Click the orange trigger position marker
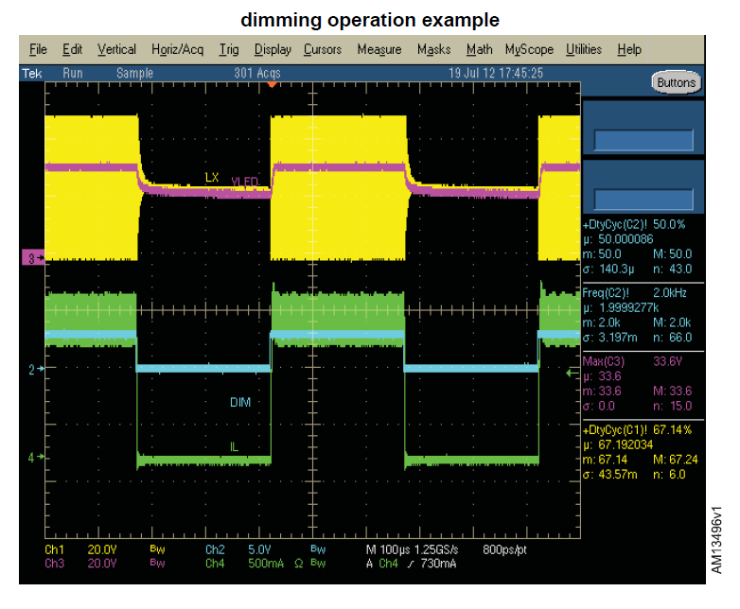The image size is (740, 609). [273, 85]
